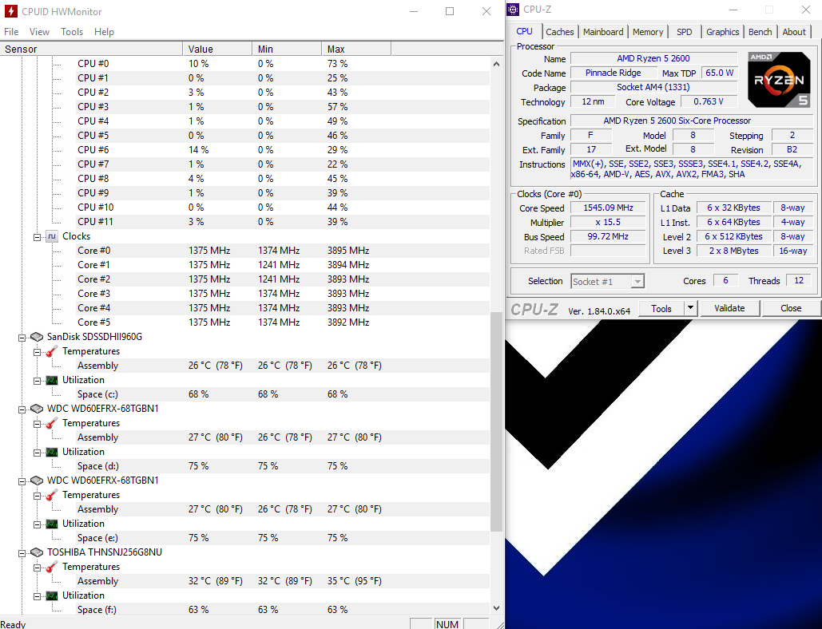Click the Tools button in CPU-Z
The height and width of the screenshot is (629, 822).
point(661,308)
